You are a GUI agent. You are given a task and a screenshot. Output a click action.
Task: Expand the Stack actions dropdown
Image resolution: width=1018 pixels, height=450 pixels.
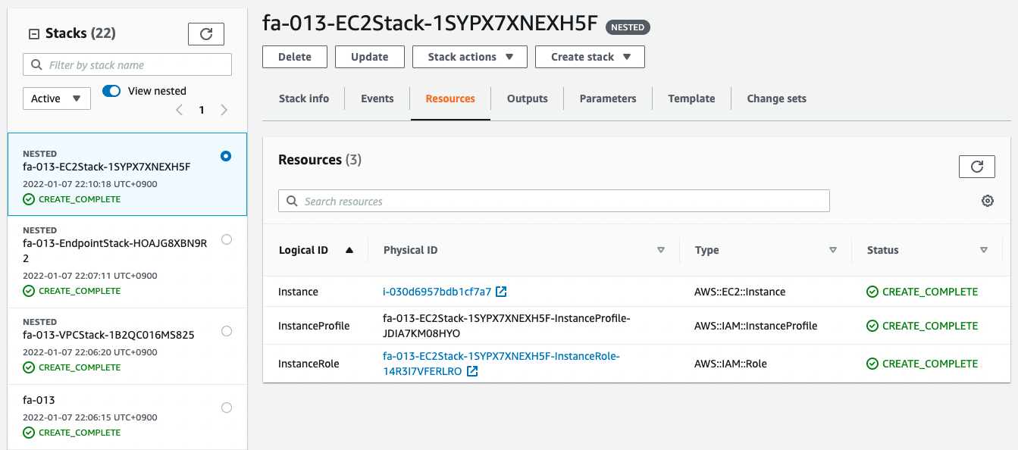point(470,57)
